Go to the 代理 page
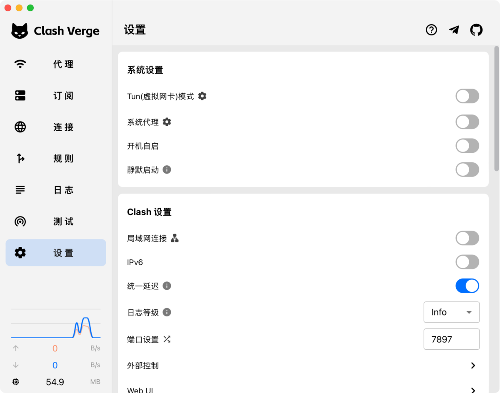Screen dimensions: 500x393 coord(56,64)
